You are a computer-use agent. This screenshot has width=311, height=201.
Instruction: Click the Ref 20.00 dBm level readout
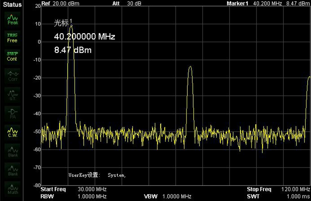60,3
